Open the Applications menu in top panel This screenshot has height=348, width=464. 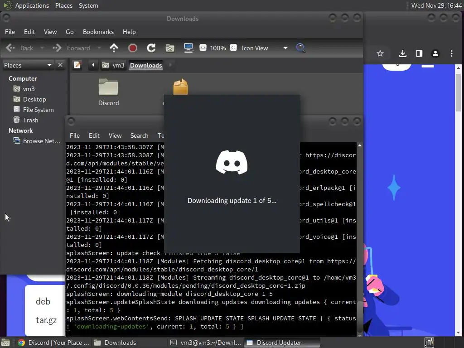coord(32,5)
